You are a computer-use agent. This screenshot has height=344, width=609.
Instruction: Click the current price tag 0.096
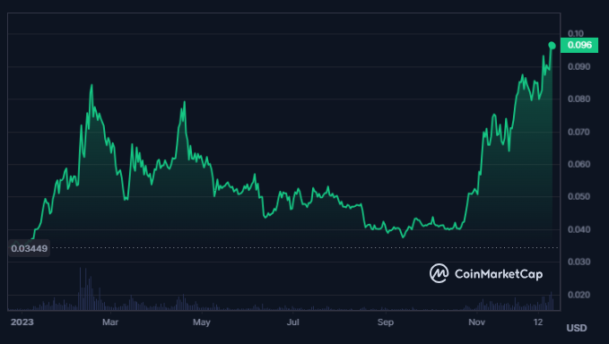tap(579, 45)
